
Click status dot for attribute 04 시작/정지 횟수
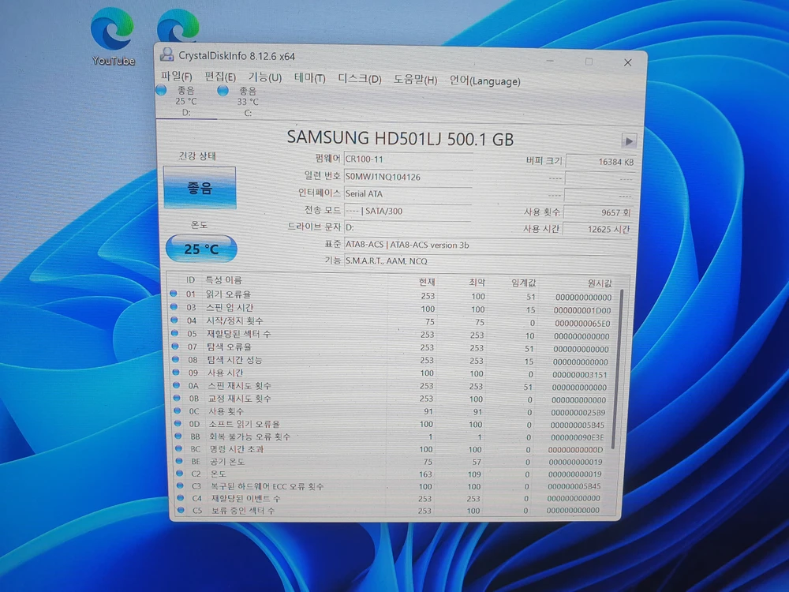[x=174, y=320]
